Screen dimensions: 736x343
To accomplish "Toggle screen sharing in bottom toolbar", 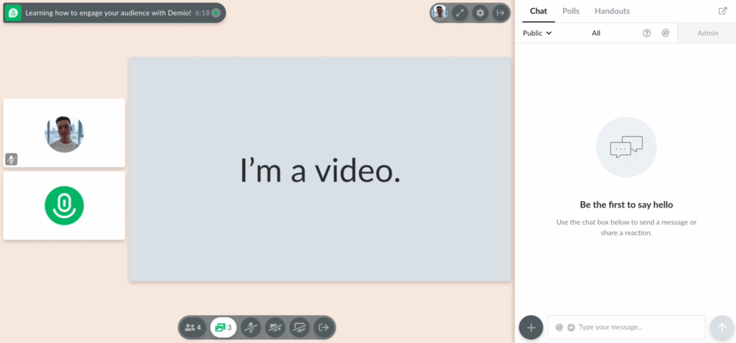I will 299,328.
